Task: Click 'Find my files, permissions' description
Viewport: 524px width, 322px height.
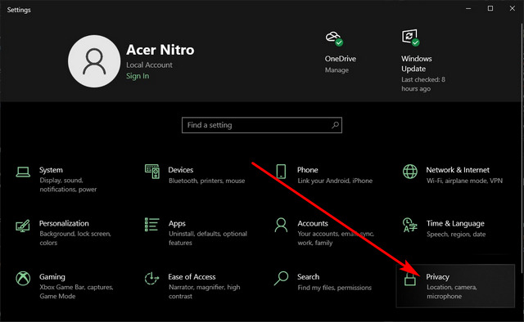Action: pos(335,288)
